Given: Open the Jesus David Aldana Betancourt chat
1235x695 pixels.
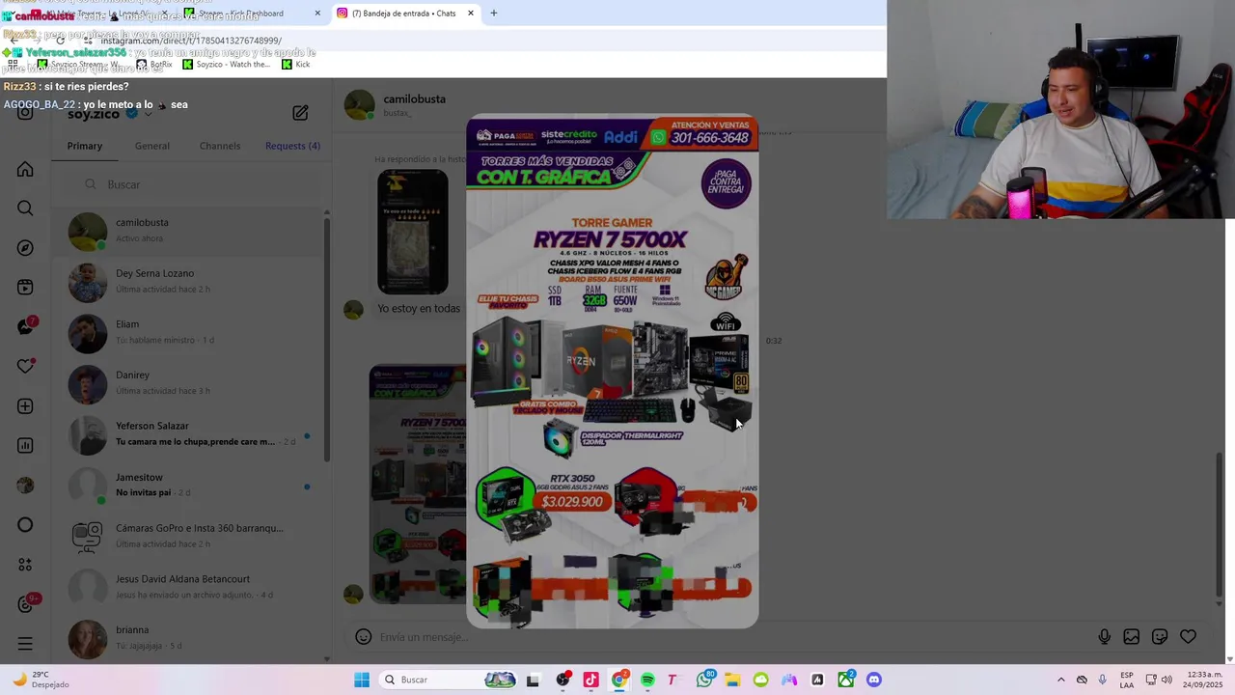Looking at the screenshot, I should (x=188, y=588).
